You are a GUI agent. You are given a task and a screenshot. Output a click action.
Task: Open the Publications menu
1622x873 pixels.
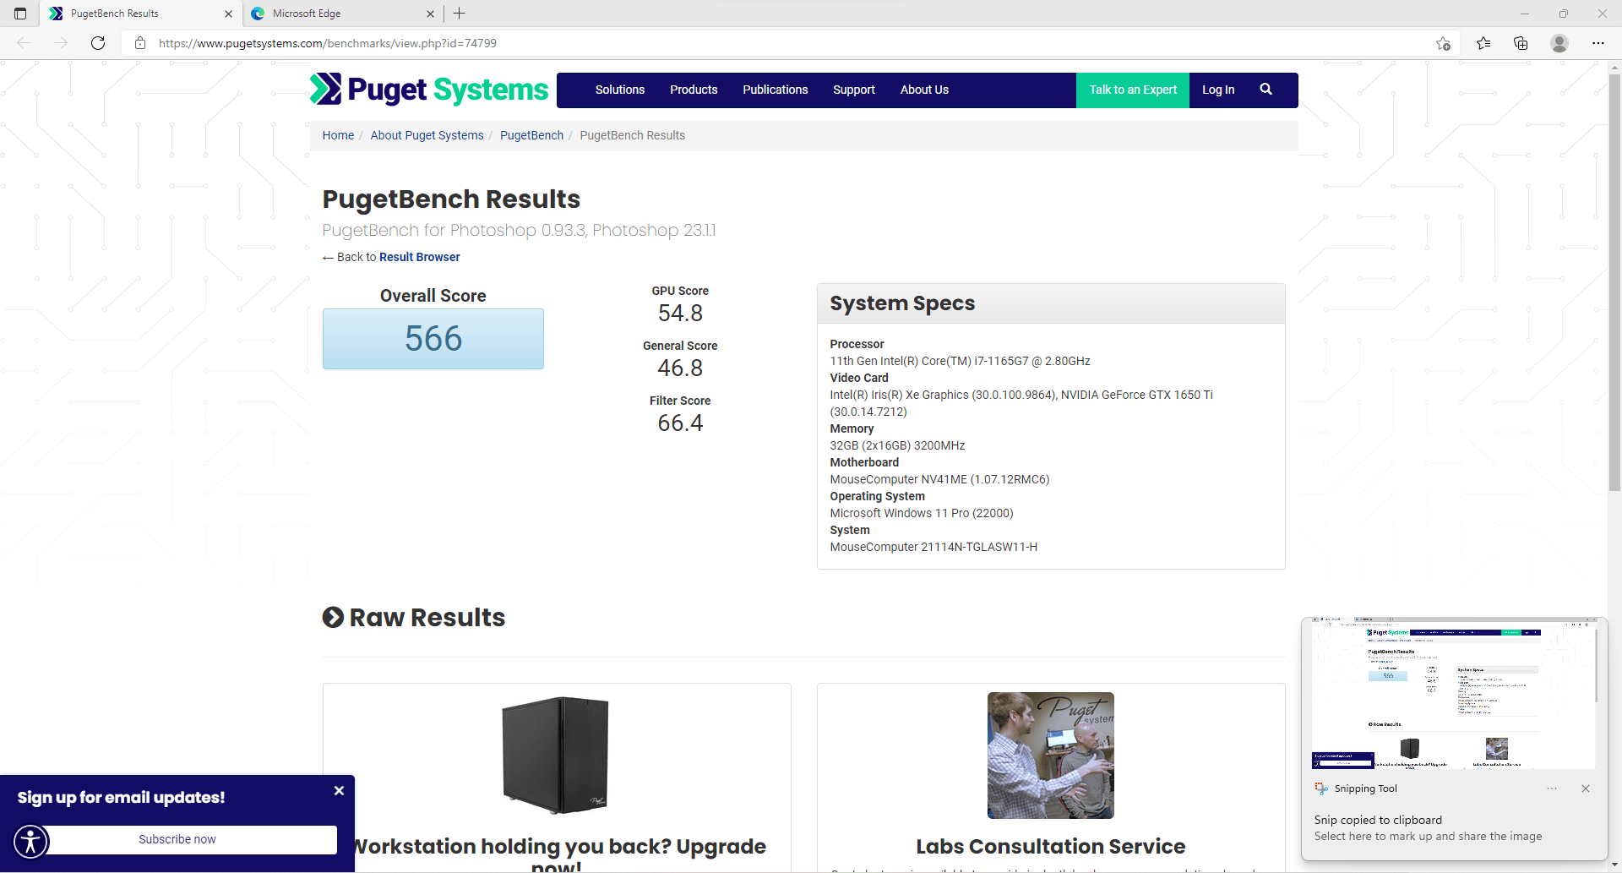click(x=776, y=90)
